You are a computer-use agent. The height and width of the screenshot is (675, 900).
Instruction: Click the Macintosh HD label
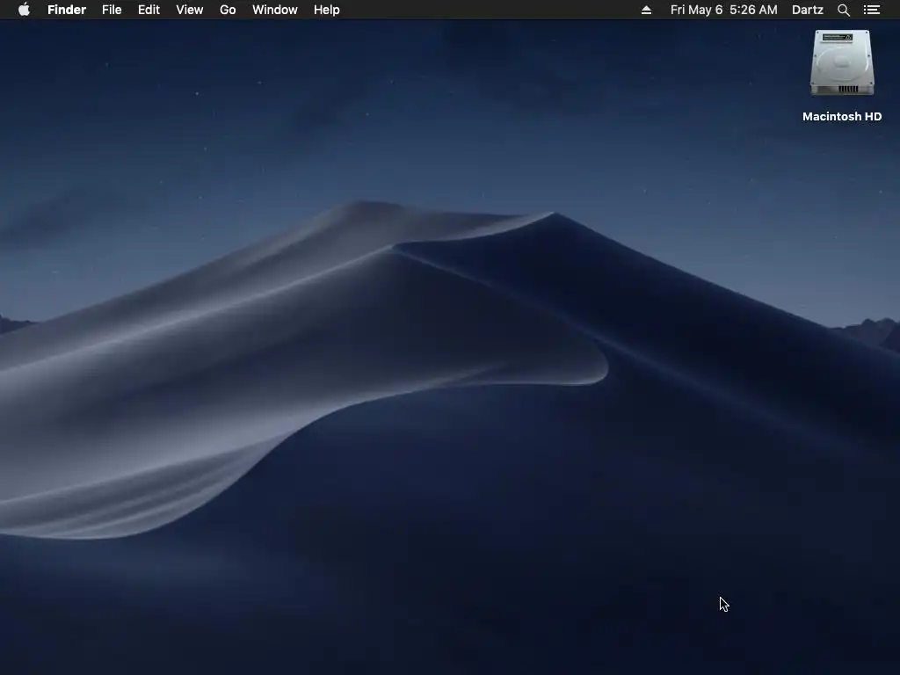842,117
